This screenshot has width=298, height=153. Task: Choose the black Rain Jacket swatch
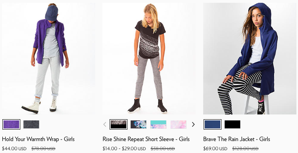(232, 124)
